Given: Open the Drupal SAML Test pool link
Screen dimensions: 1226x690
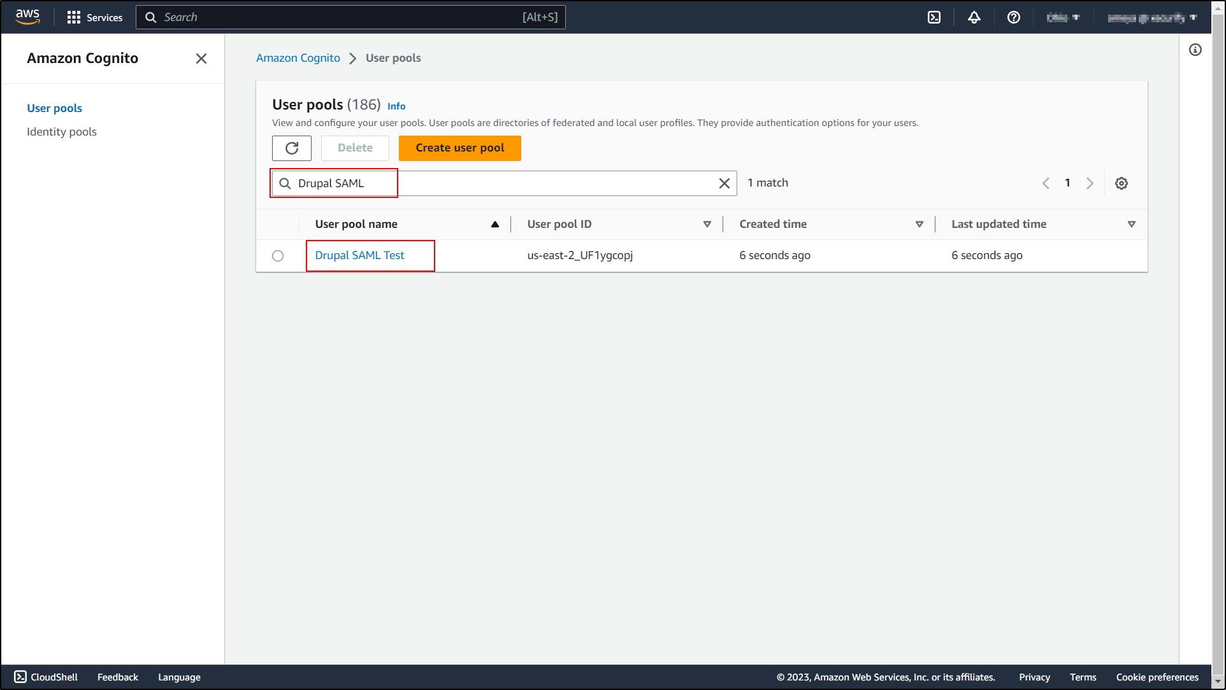Looking at the screenshot, I should [359, 255].
